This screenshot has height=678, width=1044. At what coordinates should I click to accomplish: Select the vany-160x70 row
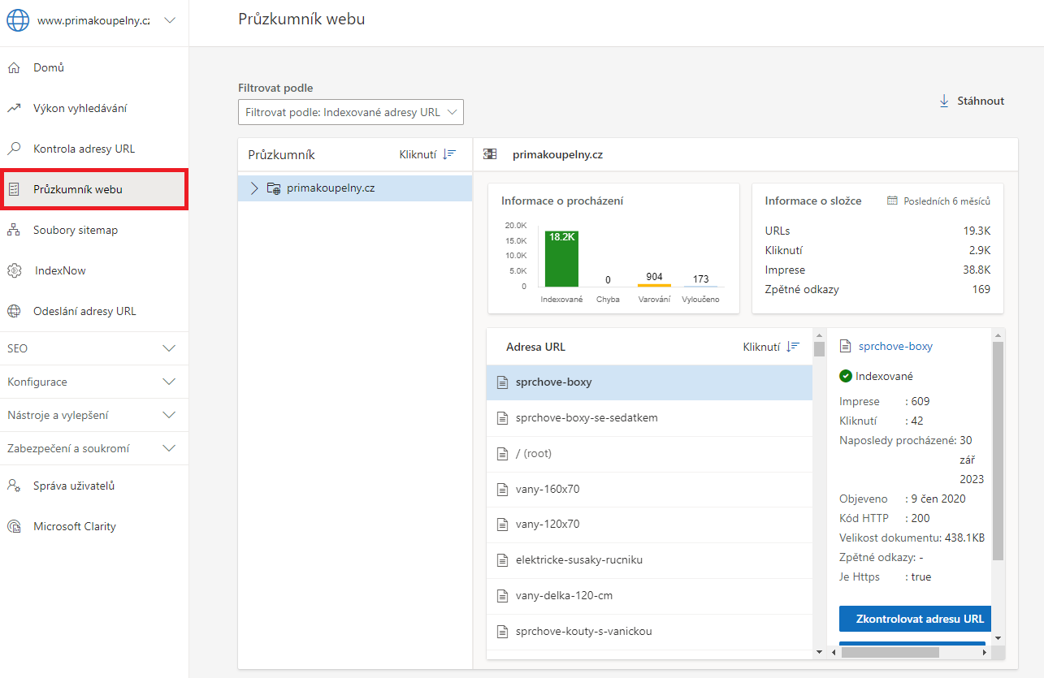(649, 489)
